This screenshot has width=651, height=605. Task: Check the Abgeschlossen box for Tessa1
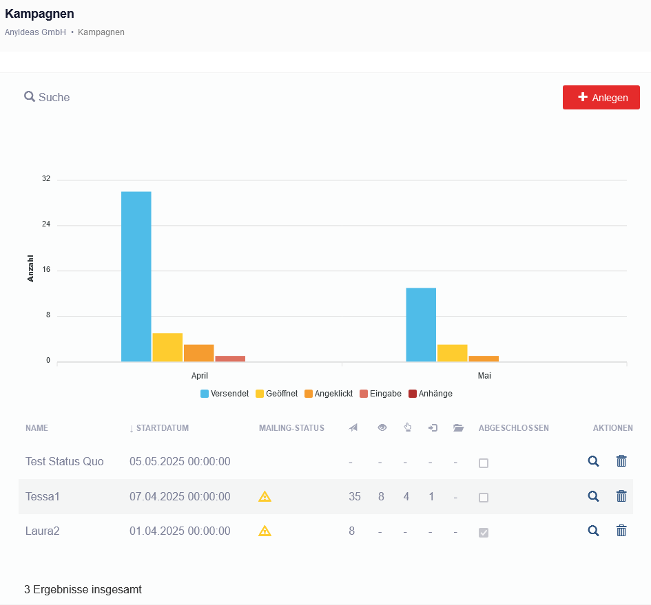pyautogui.click(x=484, y=498)
